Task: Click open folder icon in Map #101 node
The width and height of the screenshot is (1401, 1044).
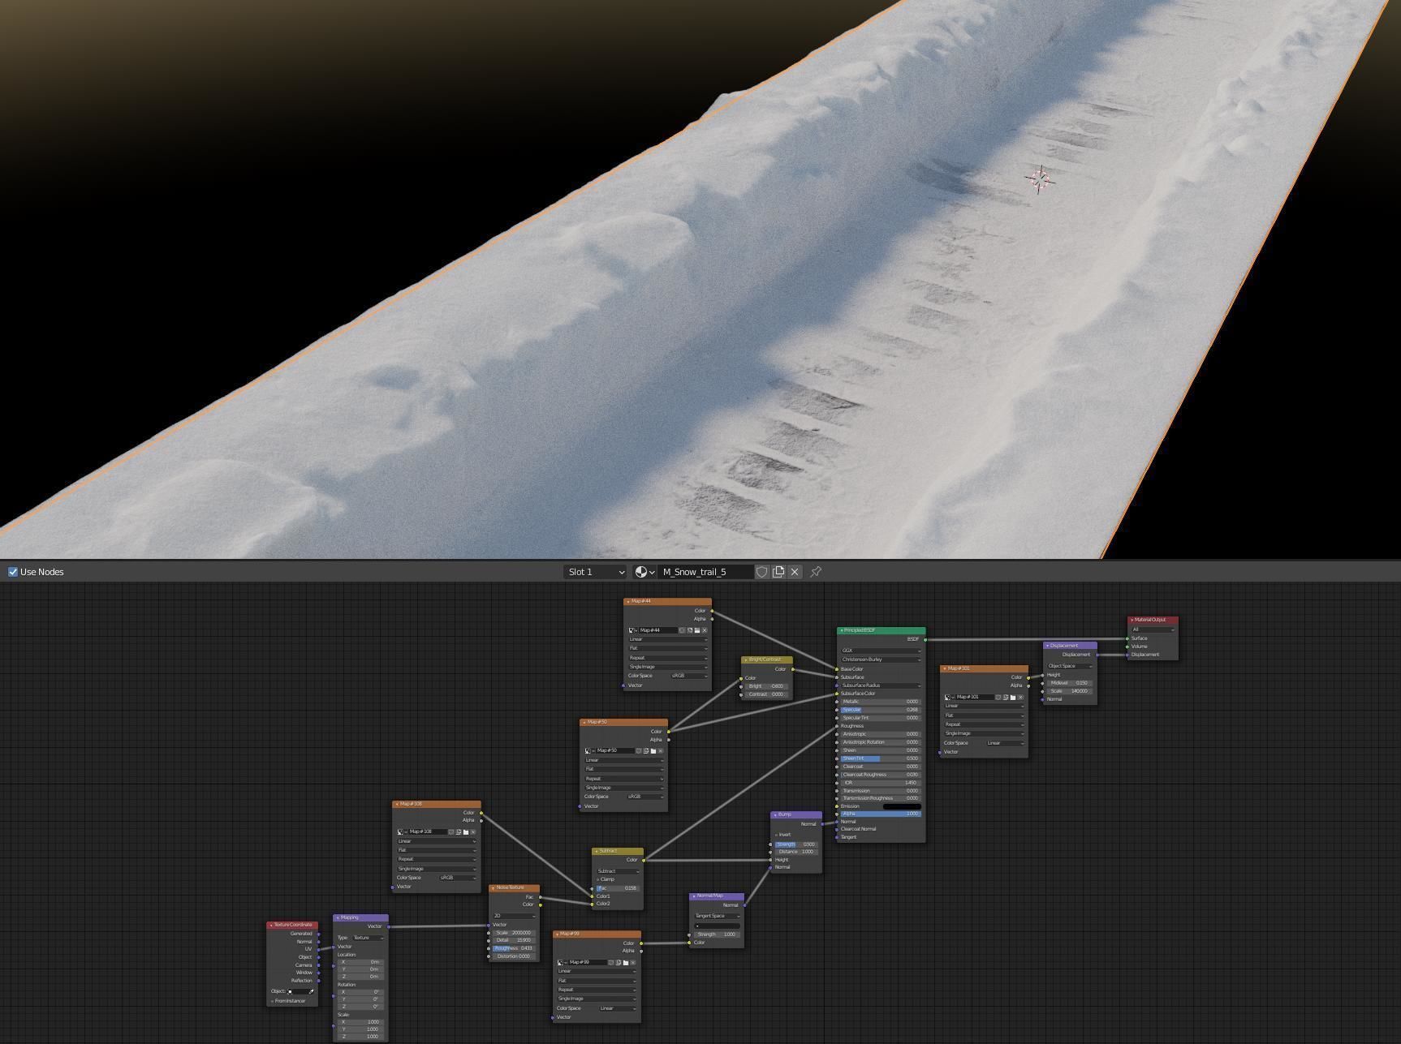Action: pos(1013,698)
